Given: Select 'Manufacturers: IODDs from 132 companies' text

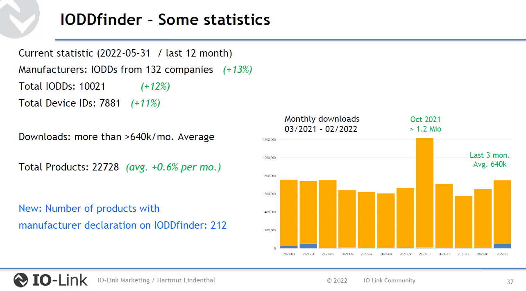Looking at the screenshot, I should click(x=116, y=70).
